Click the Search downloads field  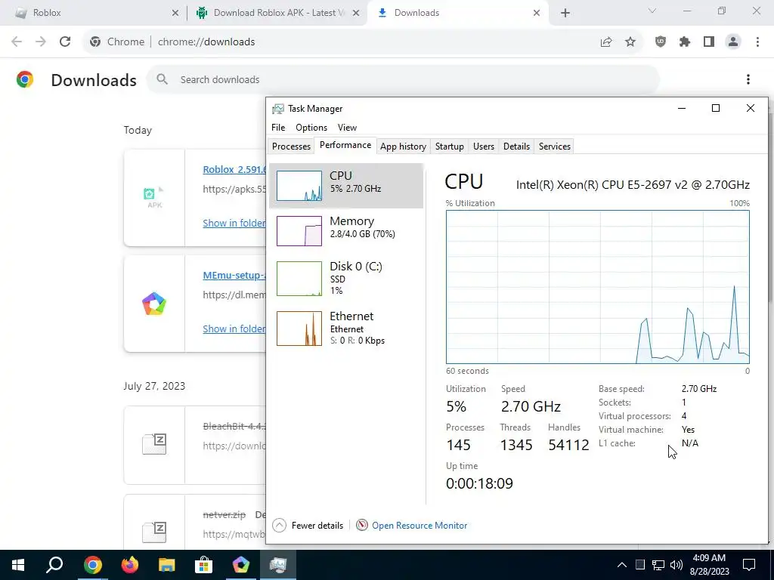coord(402,79)
